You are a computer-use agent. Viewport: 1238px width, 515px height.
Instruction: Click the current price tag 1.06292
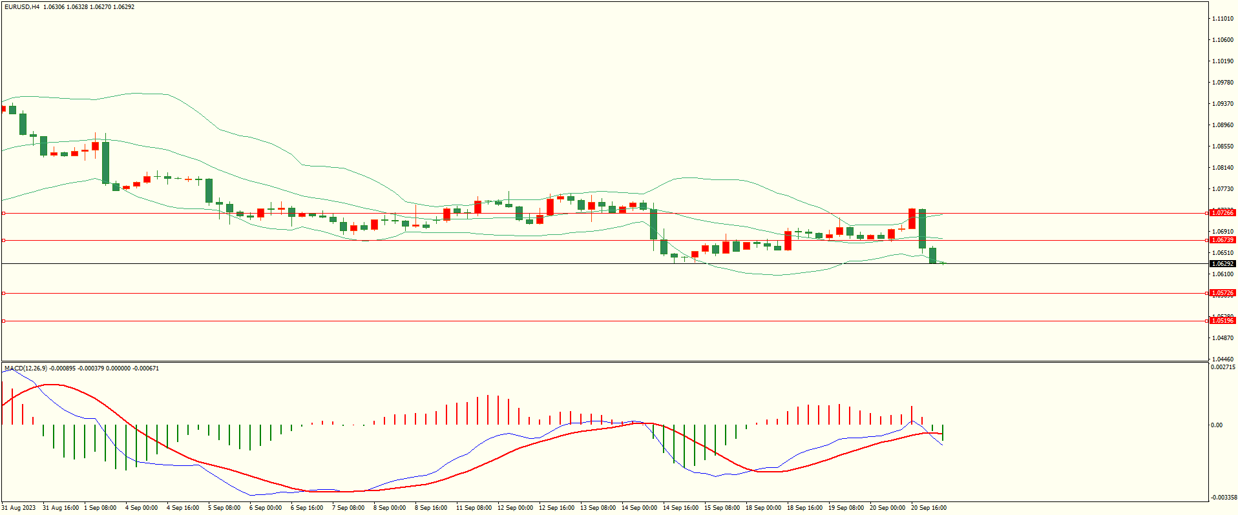click(x=1222, y=264)
